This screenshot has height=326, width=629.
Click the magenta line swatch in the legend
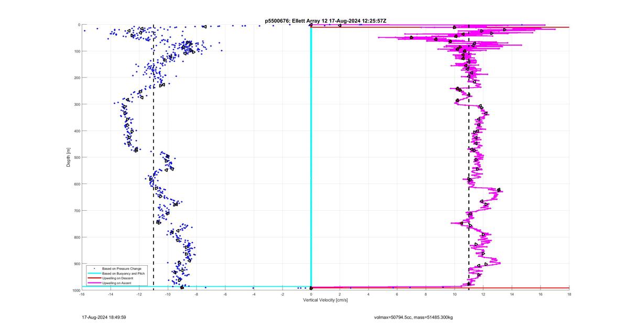point(94,283)
